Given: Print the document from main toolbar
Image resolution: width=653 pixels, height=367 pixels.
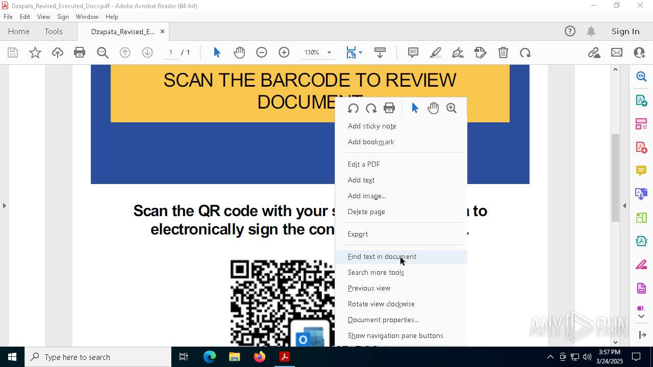Looking at the screenshot, I should coord(80,53).
